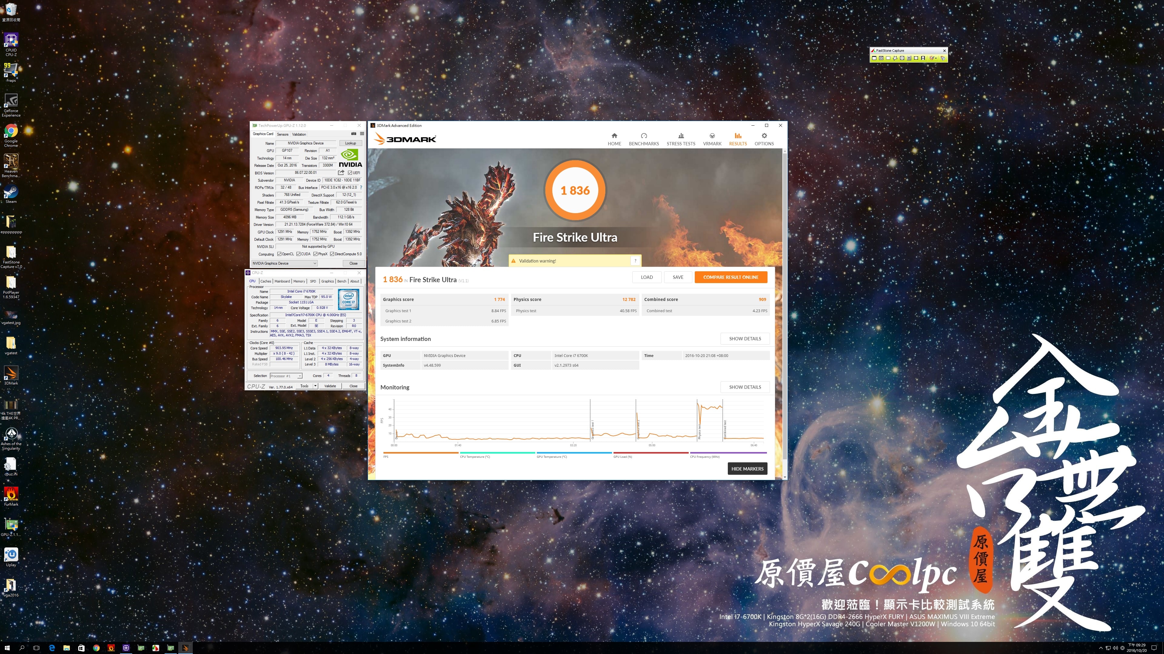Screen dimensions: 1164x654
Task: Switch to Validation tab in GPU-Z
Action: tap(299, 134)
